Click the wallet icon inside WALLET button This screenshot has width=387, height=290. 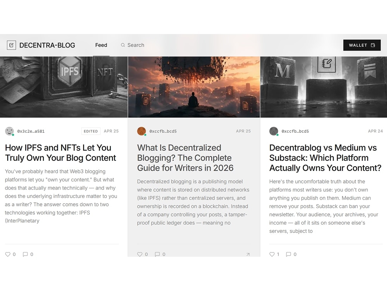tap(373, 45)
